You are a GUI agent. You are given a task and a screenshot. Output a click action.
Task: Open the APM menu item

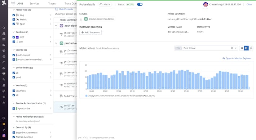(x=20, y=4)
